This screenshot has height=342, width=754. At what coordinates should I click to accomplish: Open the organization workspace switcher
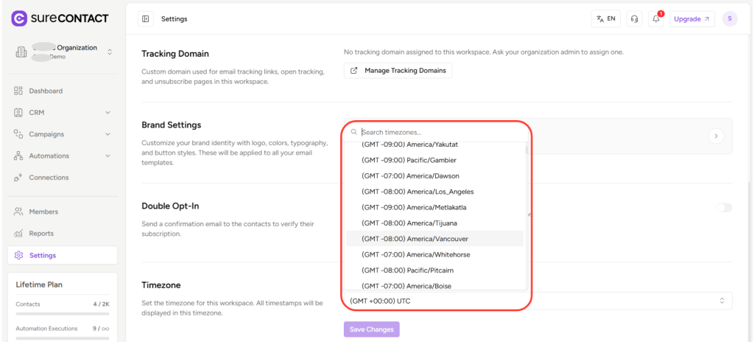62,52
